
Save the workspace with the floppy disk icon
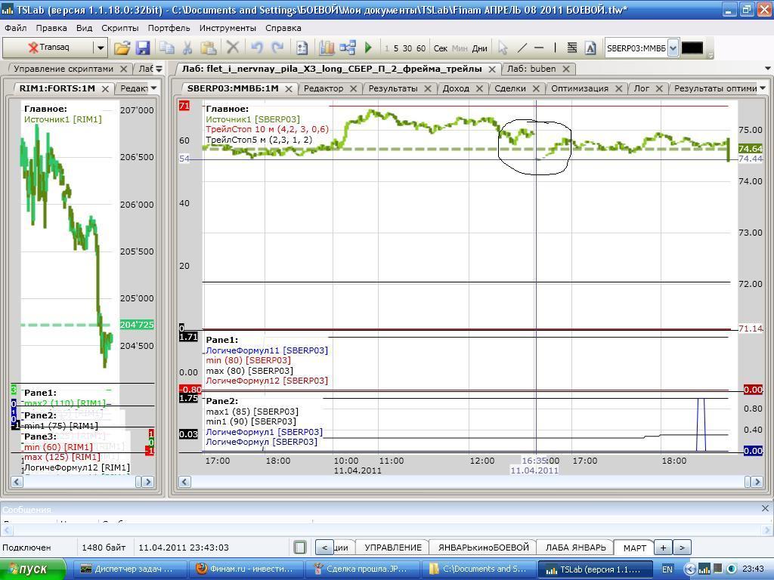pyautogui.click(x=142, y=48)
